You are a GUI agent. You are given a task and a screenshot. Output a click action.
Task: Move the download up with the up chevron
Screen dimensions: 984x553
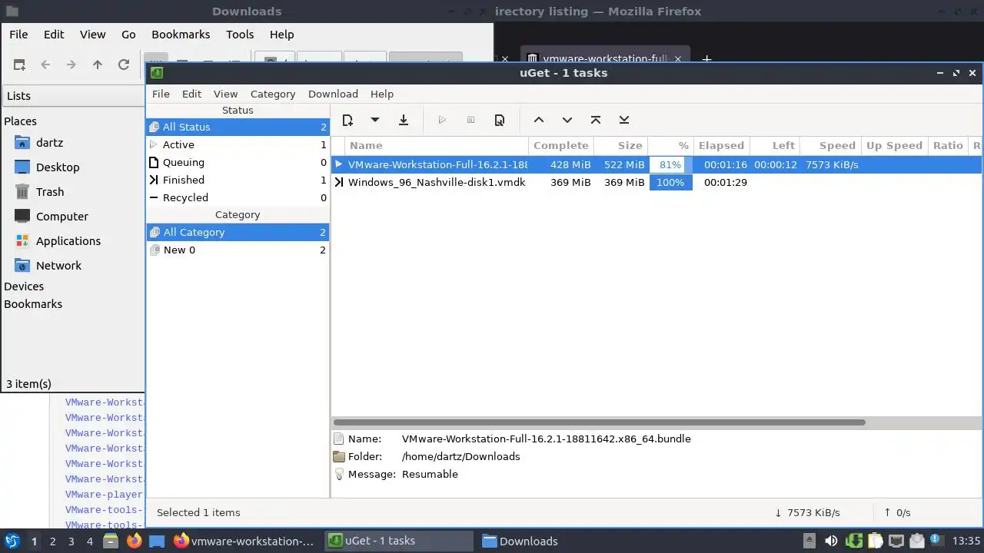(539, 120)
